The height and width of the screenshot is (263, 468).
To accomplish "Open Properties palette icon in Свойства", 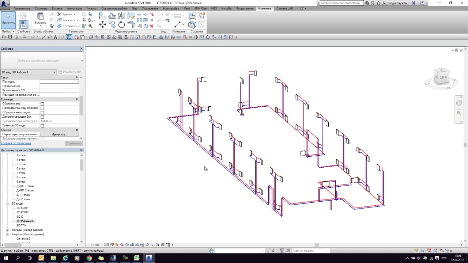I will 23,24.
